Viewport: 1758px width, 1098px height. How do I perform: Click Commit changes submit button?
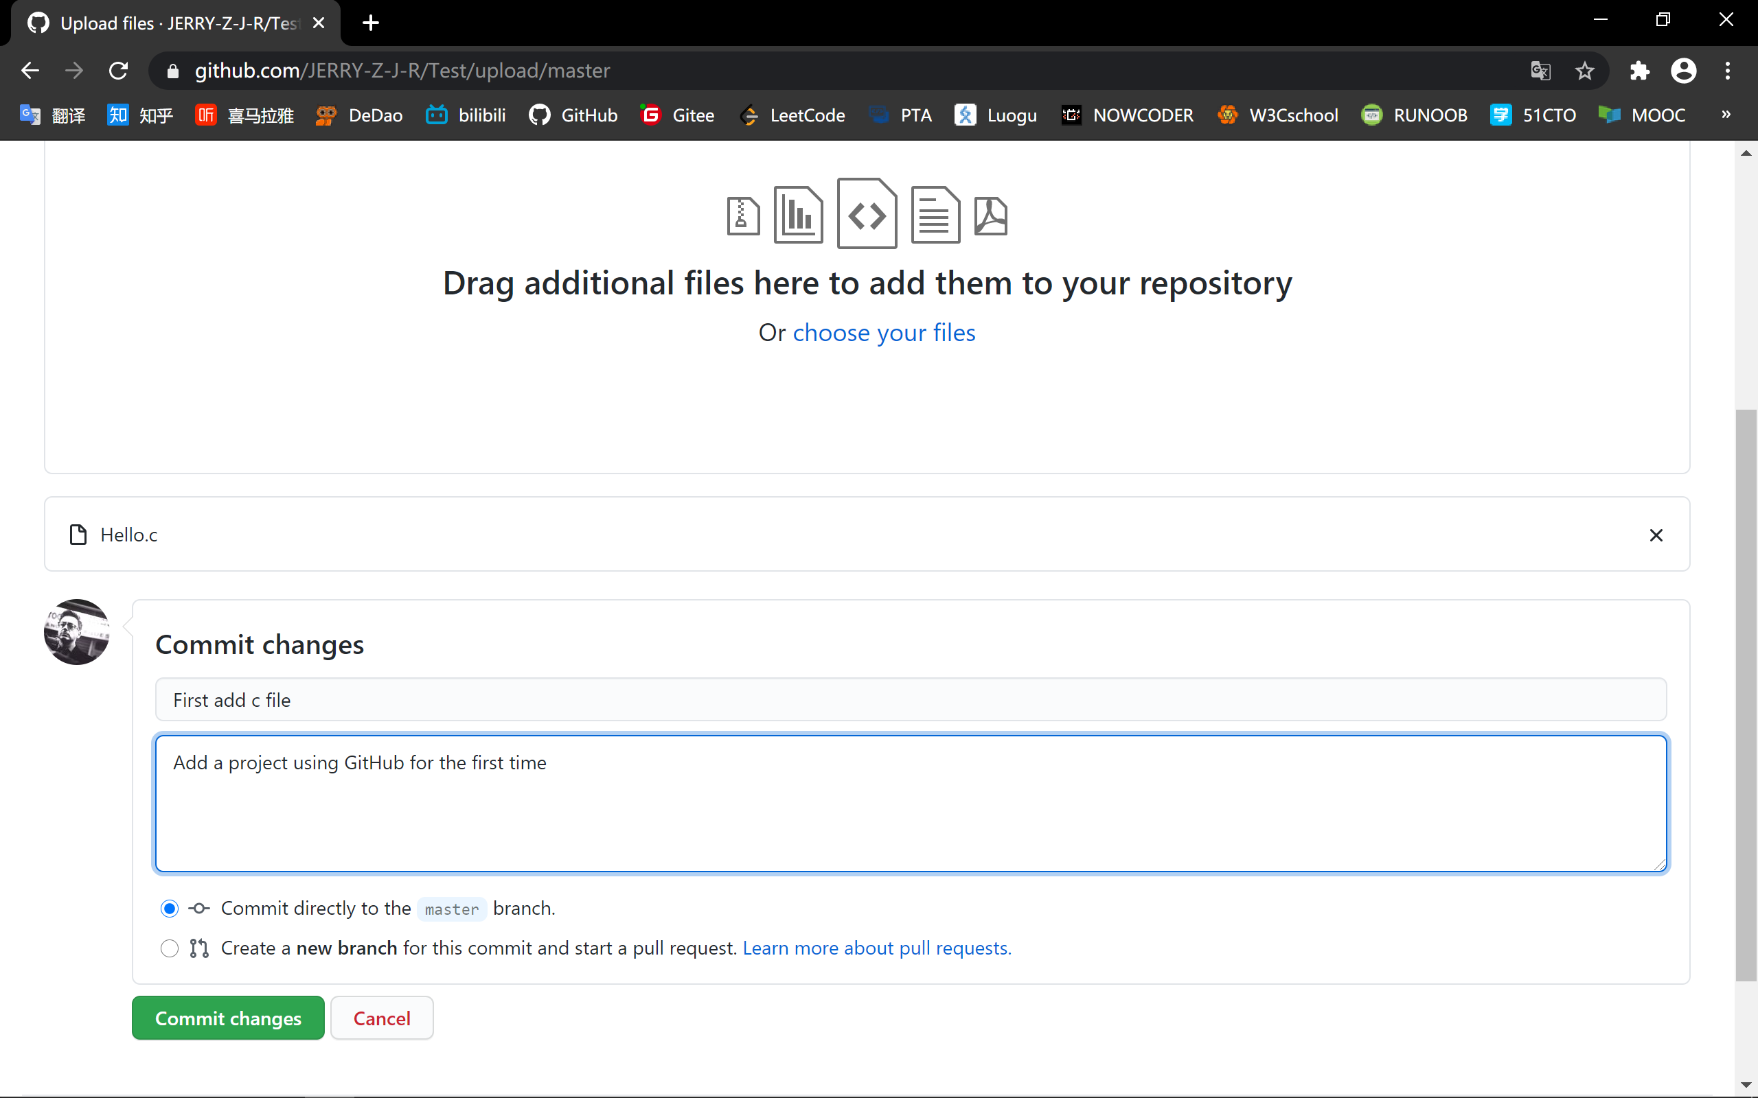click(x=228, y=1018)
